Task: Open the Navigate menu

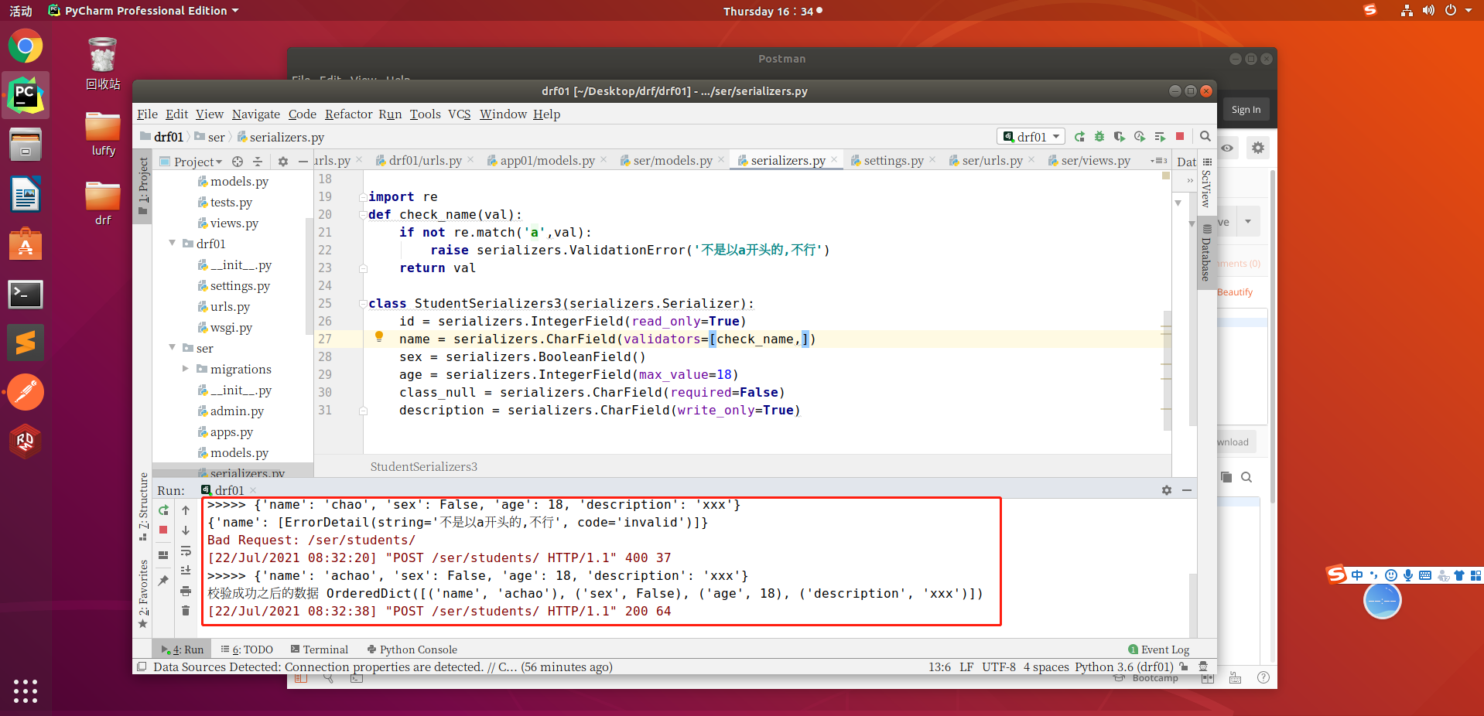Action: [x=256, y=114]
